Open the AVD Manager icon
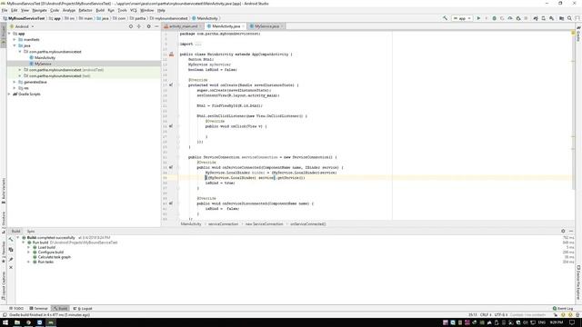The image size is (582, 327). coord(544,18)
